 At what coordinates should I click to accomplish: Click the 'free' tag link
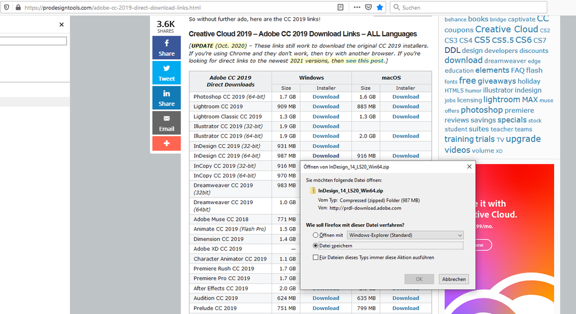pyautogui.click(x=467, y=81)
